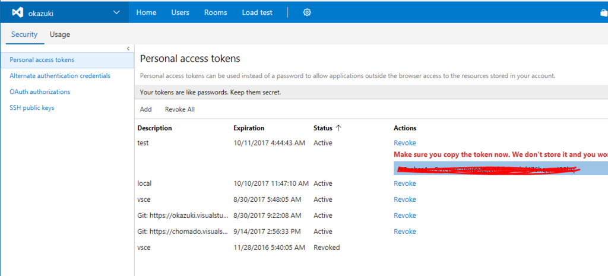Viewport: 608px width, 276px height.
Task: Click the revoked vsce token description
Action: click(144, 248)
